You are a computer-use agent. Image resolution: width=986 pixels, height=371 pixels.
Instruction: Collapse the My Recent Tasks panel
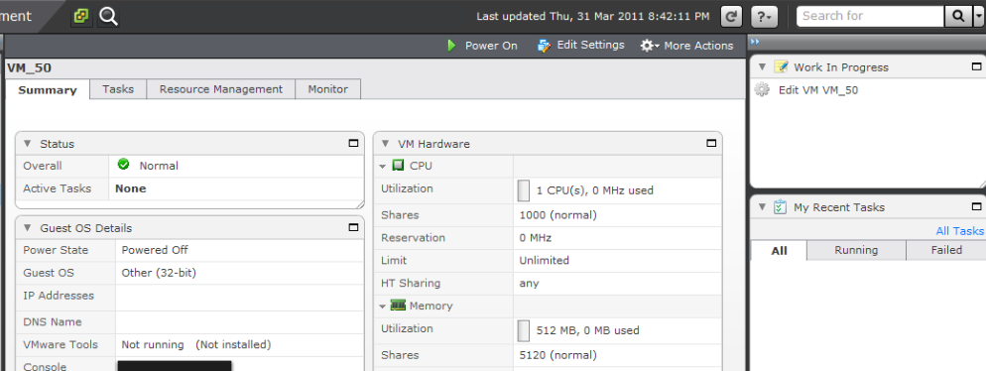click(x=762, y=206)
